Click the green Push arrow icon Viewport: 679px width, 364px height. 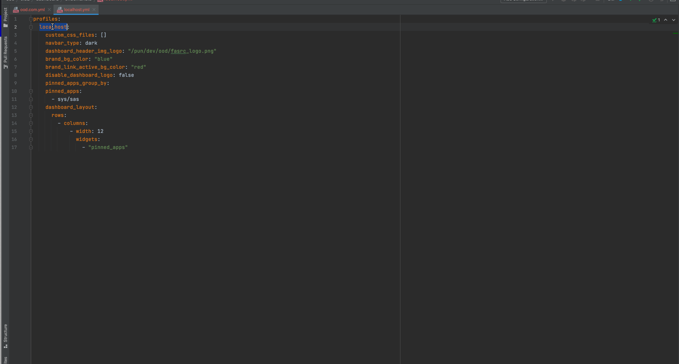click(x=640, y=1)
